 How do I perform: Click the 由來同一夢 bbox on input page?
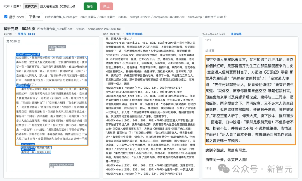(x=36, y=152)
